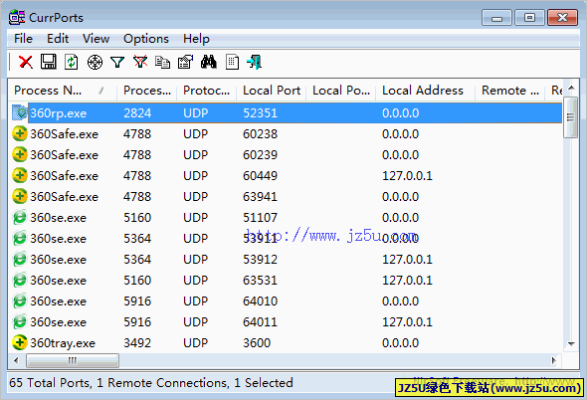Click the crosshair target toolbar icon
The image size is (587, 400).
click(x=95, y=62)
